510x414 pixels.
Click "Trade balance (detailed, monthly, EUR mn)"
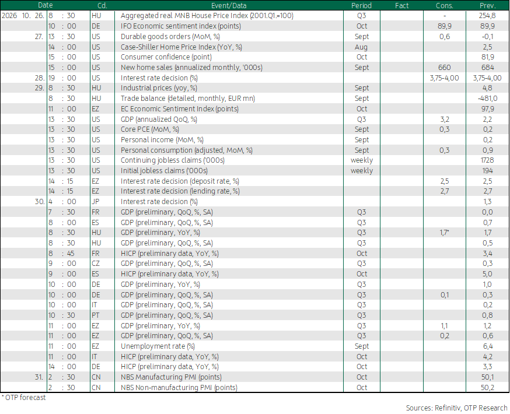188,98
